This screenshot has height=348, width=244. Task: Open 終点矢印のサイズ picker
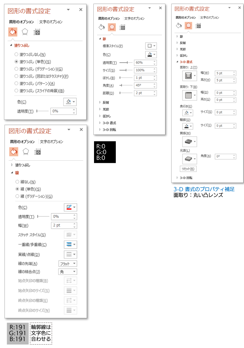[x=70, y=310]
